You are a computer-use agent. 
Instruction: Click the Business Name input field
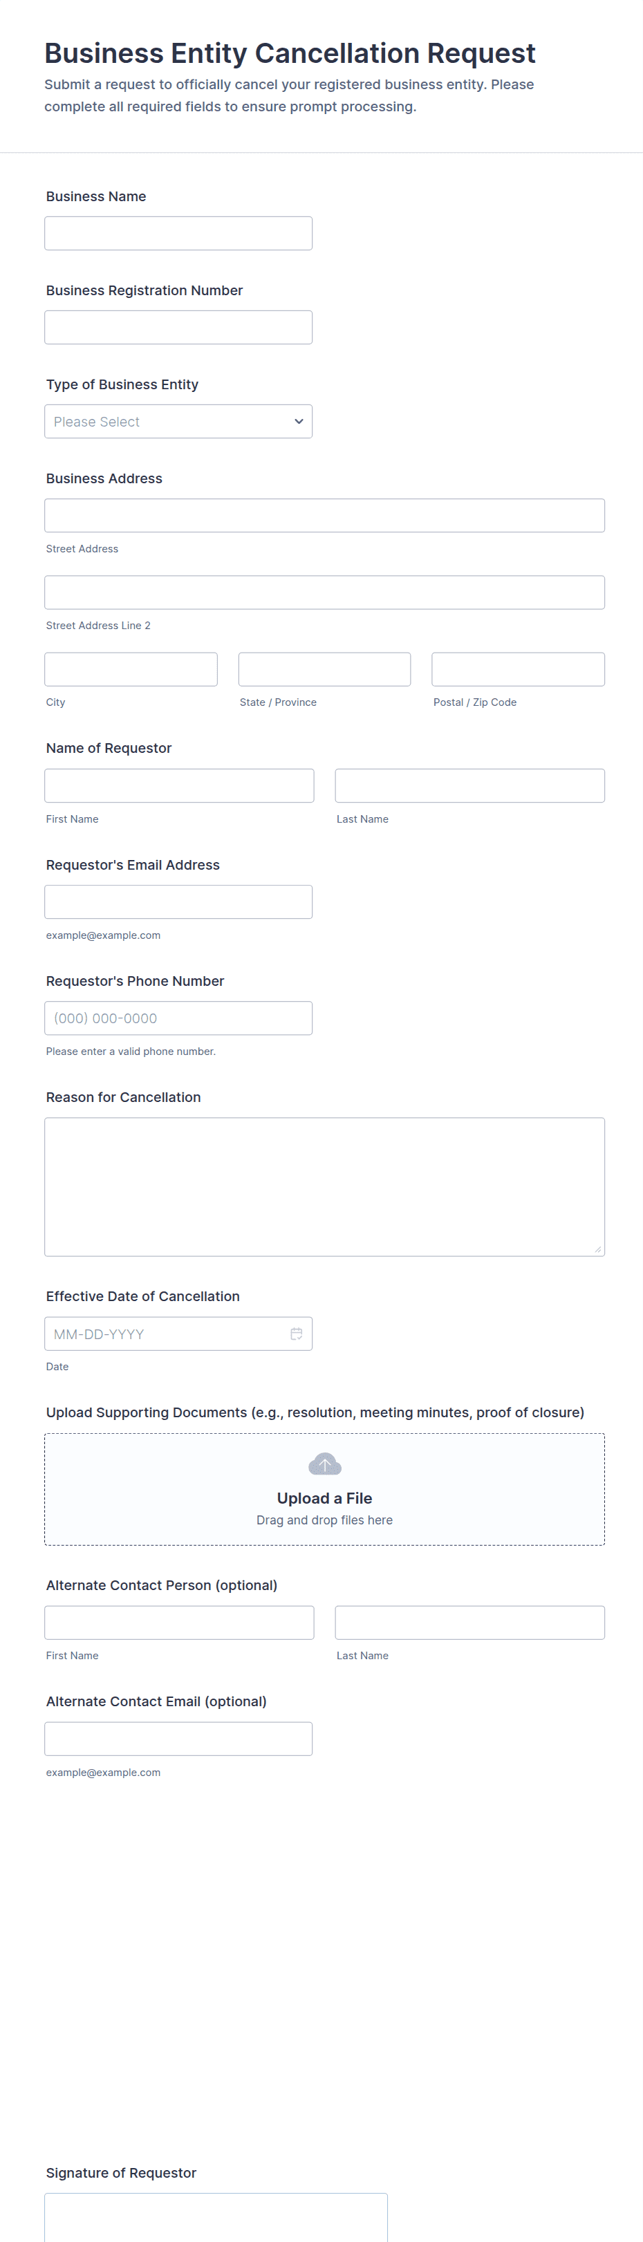pos(178,233)
